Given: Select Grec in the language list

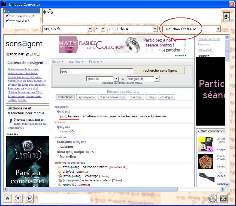Looking at the screenshot, I should point(22,11).
